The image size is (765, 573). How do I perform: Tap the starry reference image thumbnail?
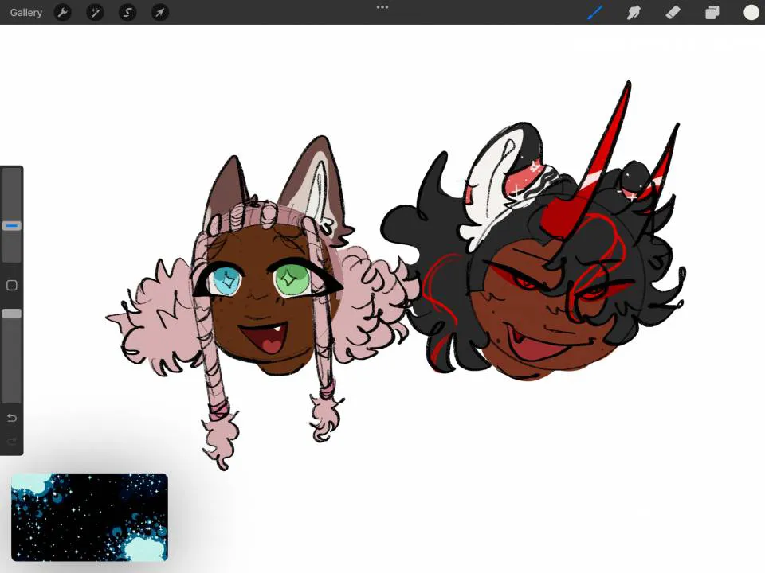point(89,517)
